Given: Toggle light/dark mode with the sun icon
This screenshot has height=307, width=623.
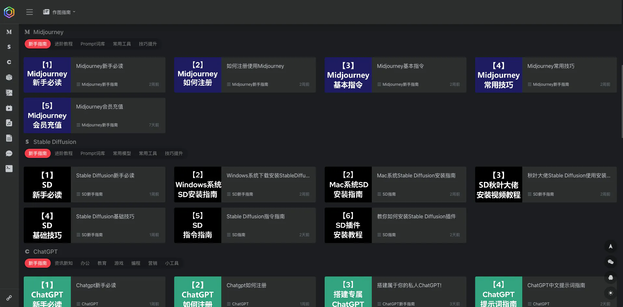Looking at the screenshot, I should click(610, 293).
